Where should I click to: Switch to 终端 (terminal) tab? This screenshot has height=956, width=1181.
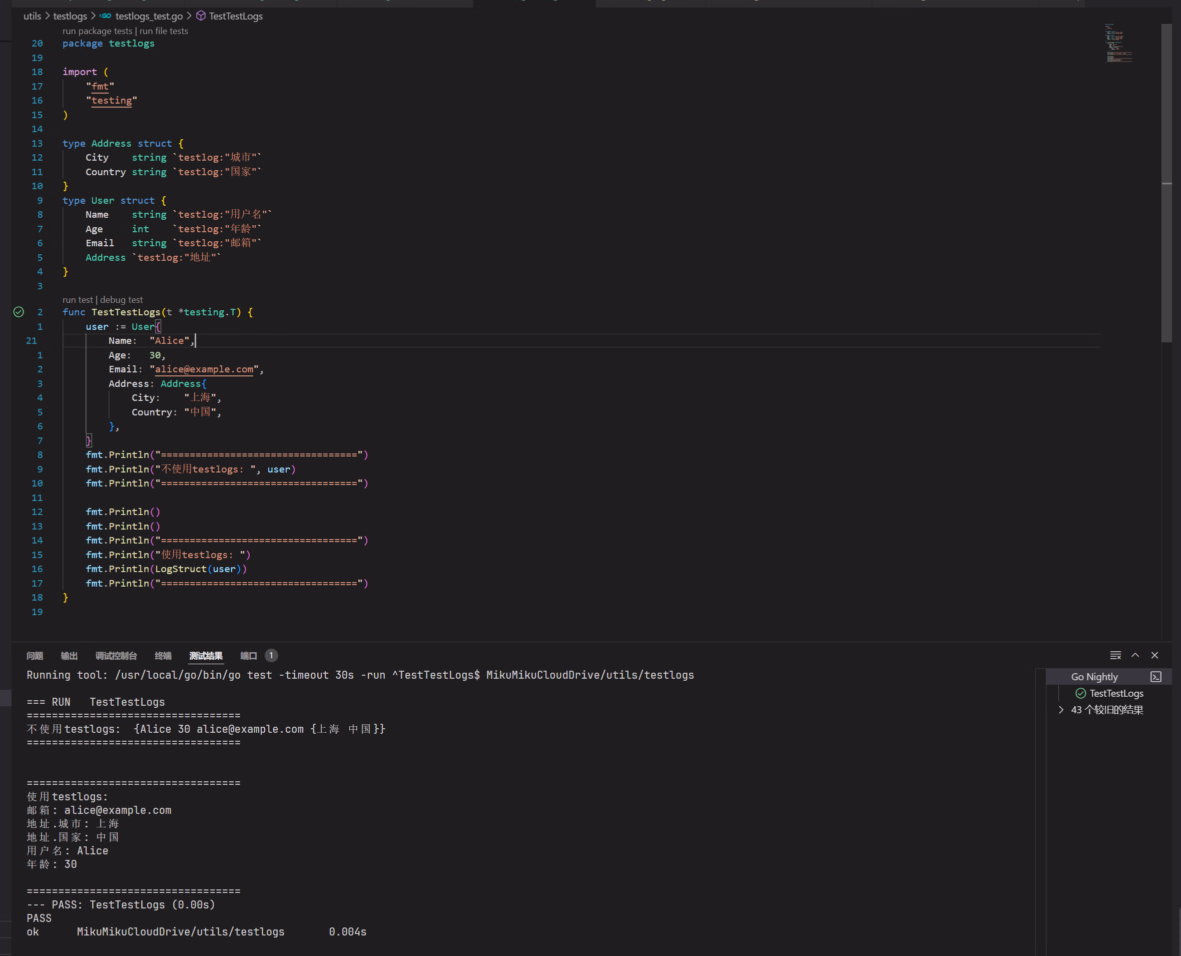(x=163, y=655)
